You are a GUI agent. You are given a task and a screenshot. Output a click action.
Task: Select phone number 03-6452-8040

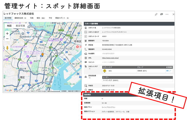[107, 49]
